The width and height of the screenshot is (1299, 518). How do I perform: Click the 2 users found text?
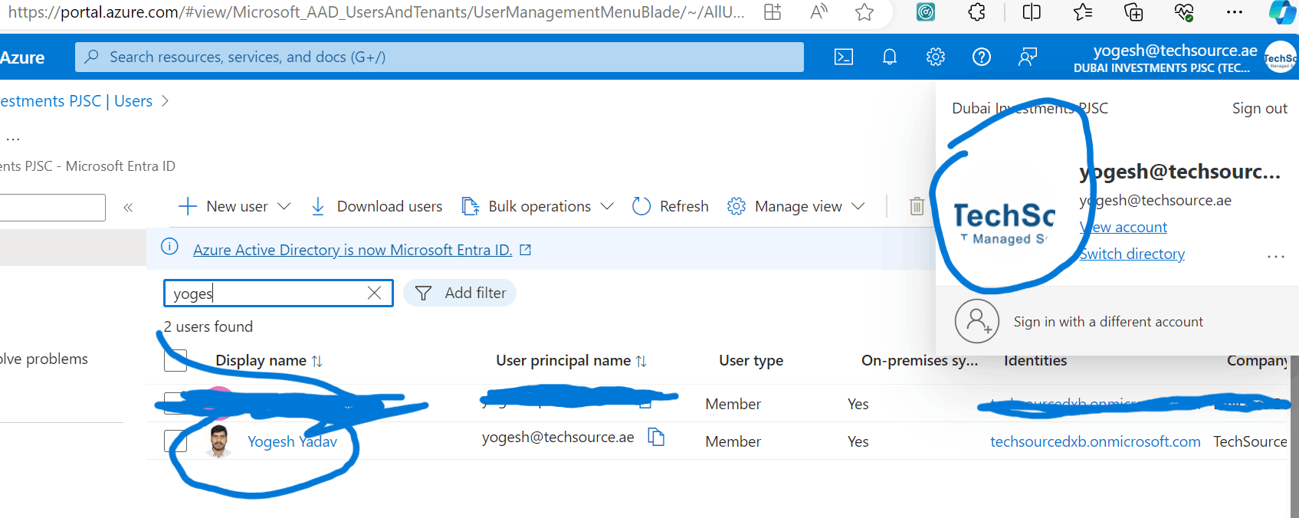point(208,327)
